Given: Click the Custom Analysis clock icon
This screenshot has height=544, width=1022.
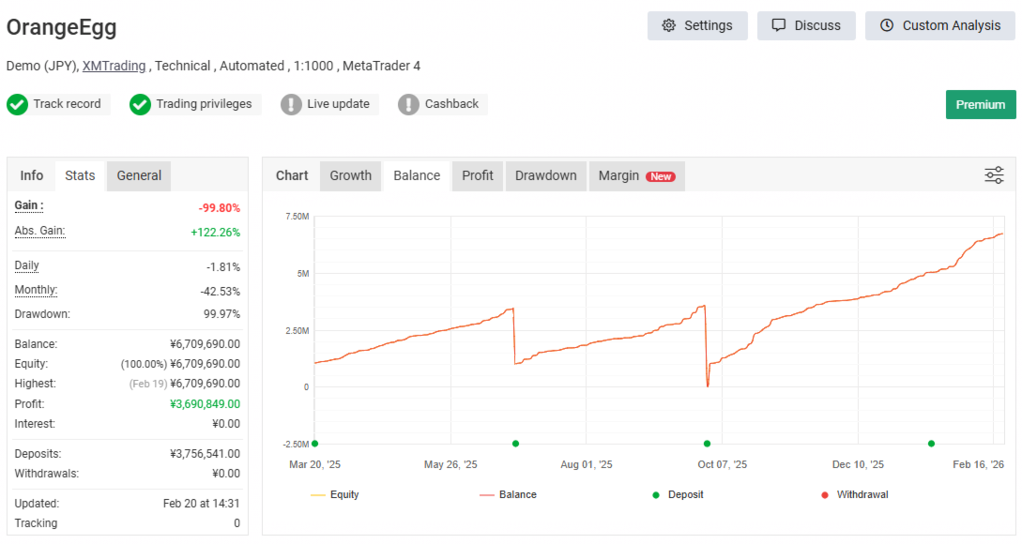Looking at the screenshot, I should (887, 25).
